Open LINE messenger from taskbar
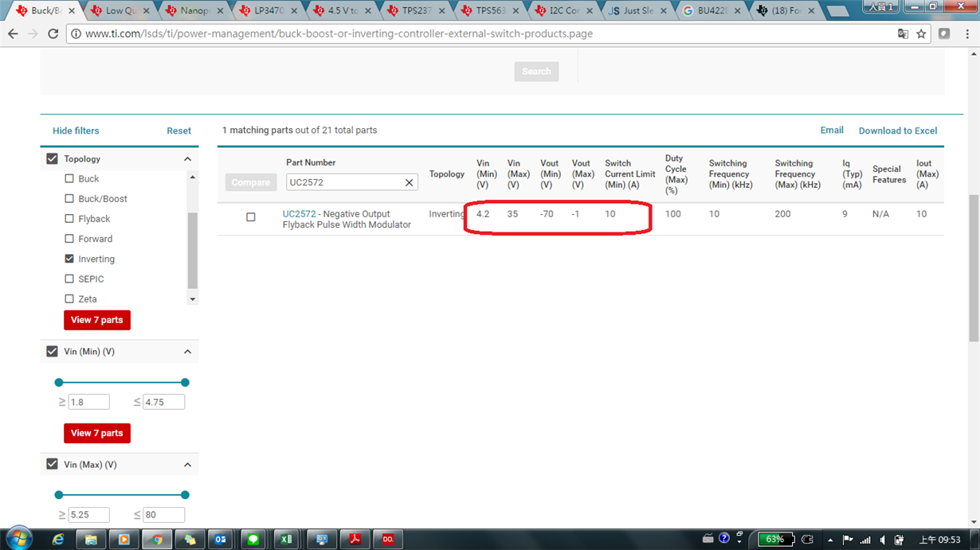 (253, 540)
